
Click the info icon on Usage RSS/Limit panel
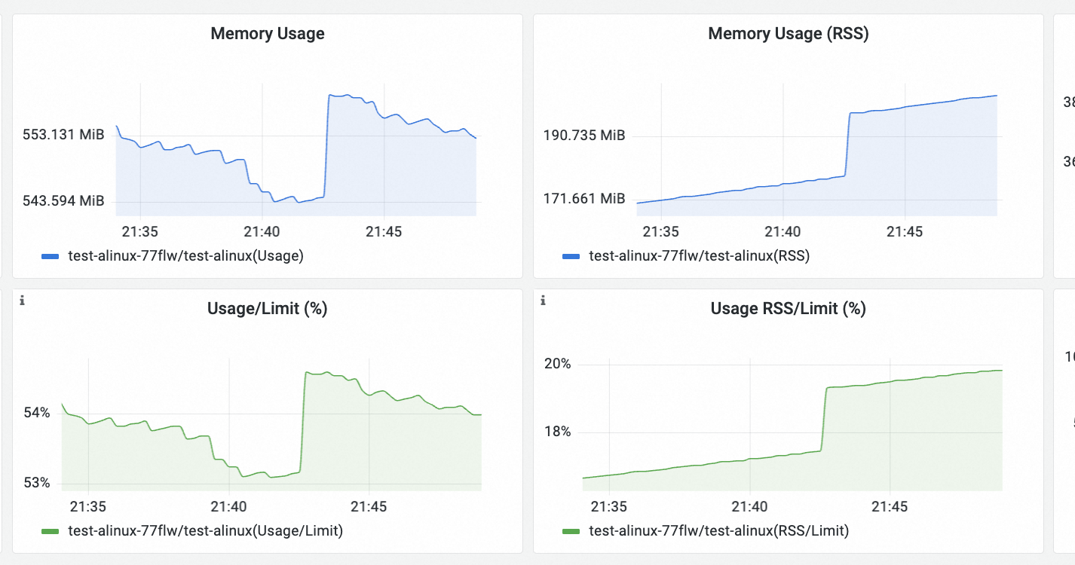pyautogui.click(x=543, y=301)
